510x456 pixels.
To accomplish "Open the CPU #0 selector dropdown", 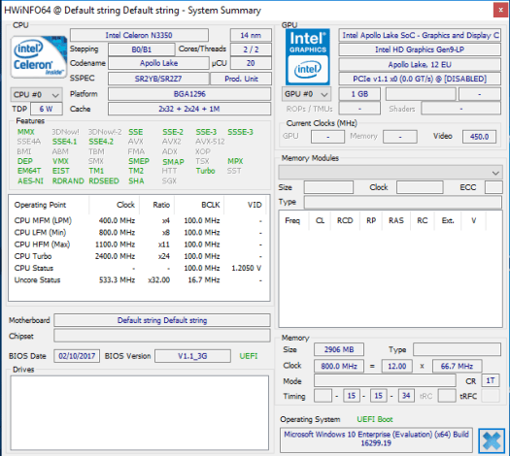I will click(x=36, y=95).
